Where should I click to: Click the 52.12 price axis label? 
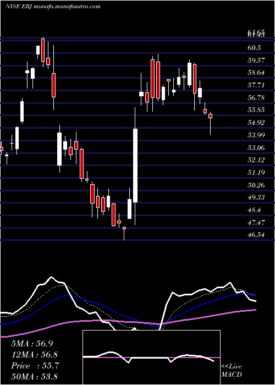coord(256,160)
